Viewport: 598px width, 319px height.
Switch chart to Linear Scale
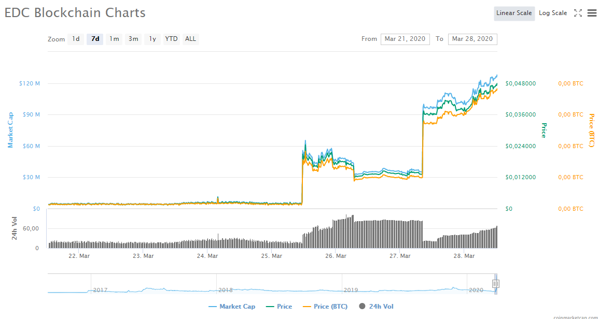click(514, 13)
